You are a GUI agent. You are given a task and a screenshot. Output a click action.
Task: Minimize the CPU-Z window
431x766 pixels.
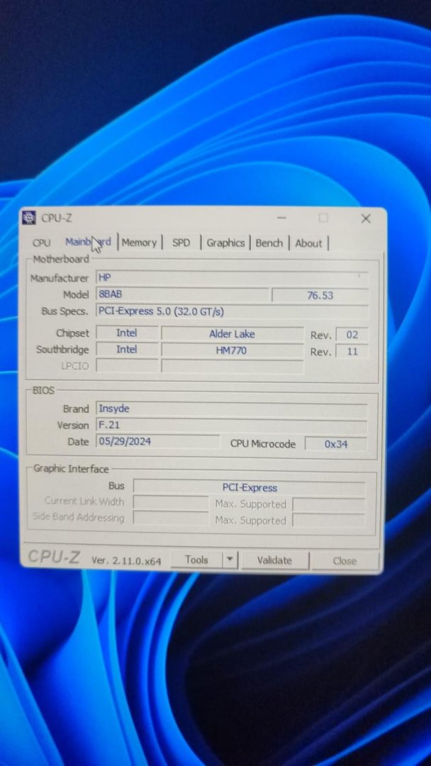(281, 218)
